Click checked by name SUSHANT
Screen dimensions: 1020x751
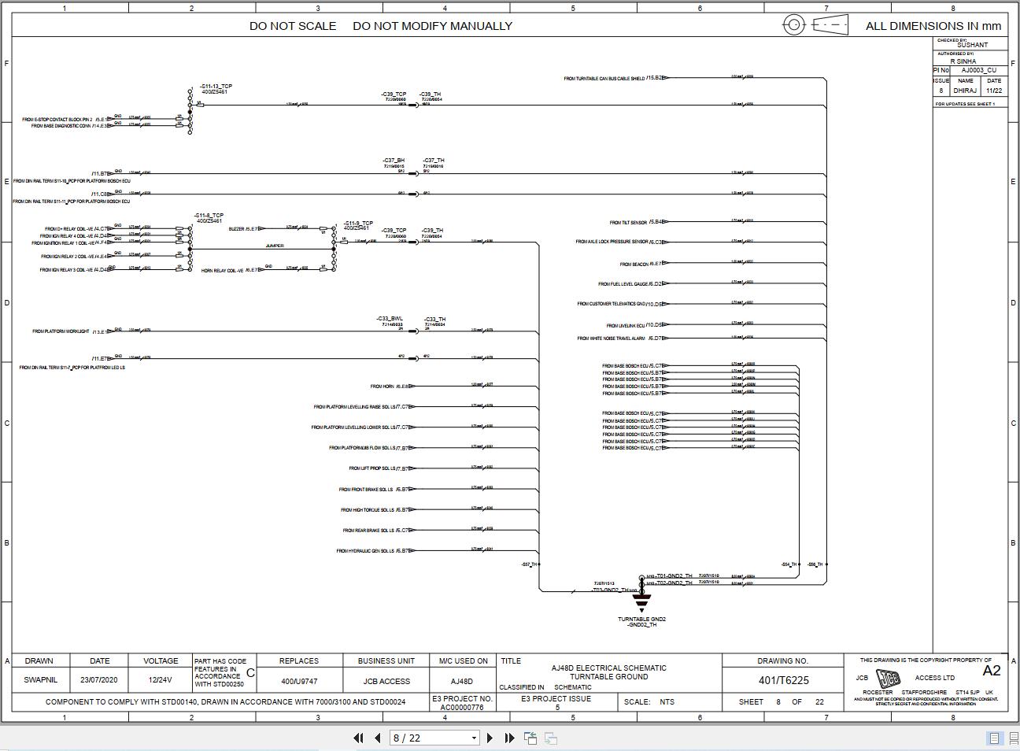pos(972,46)
